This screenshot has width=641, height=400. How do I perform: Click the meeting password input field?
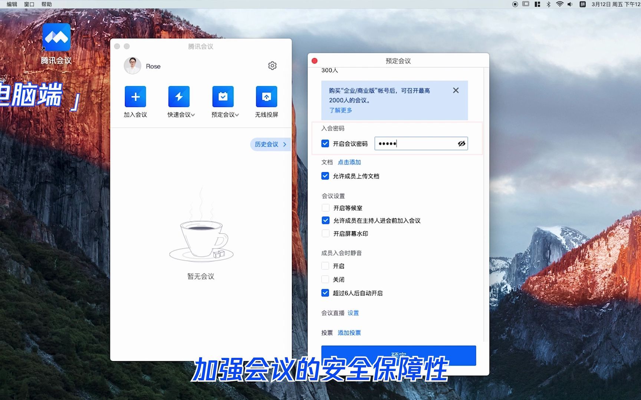[x=421, y=143]
